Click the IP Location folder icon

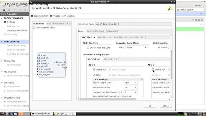pos(63,16)
